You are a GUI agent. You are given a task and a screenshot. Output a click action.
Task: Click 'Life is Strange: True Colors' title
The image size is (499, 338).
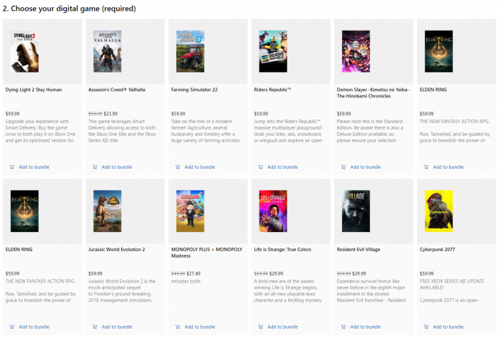coord(282,250)
